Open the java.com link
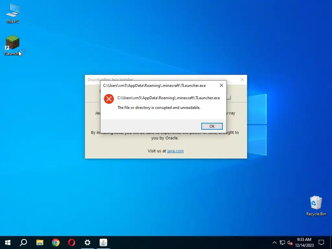Screen dimensions: 332x249 coord(175,151)
